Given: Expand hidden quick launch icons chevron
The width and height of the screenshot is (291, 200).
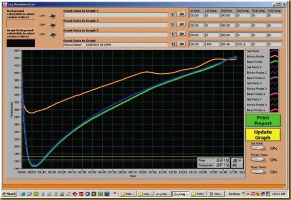Looking at the screenshot, I should tap(115, 193).
